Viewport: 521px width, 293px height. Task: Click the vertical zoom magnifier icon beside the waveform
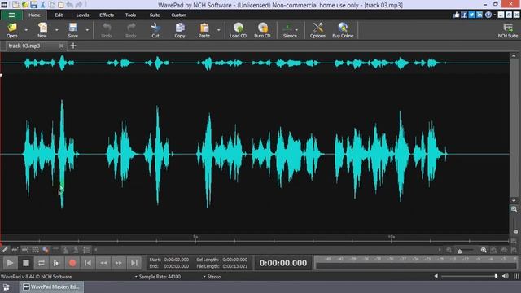point(514,209)
